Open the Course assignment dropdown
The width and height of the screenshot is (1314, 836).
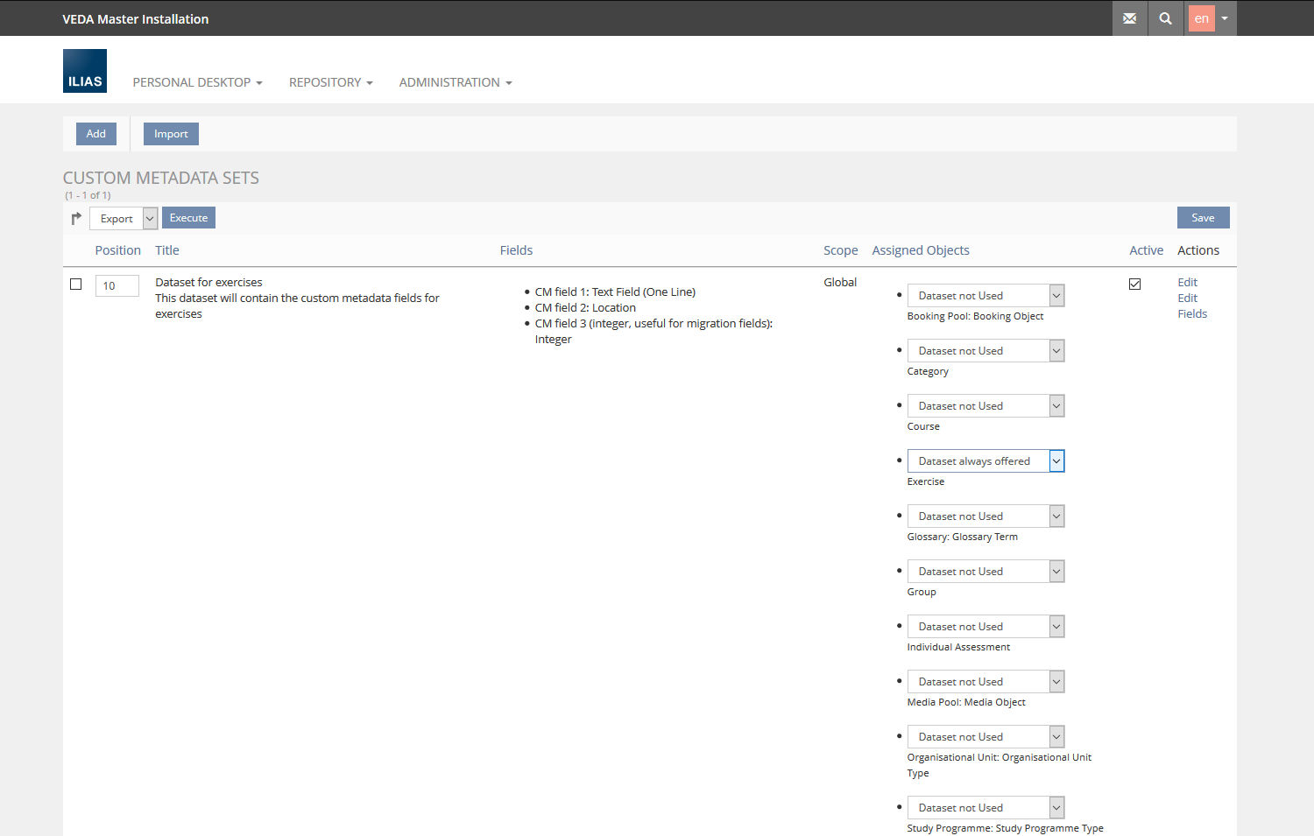tap(985, 406)
